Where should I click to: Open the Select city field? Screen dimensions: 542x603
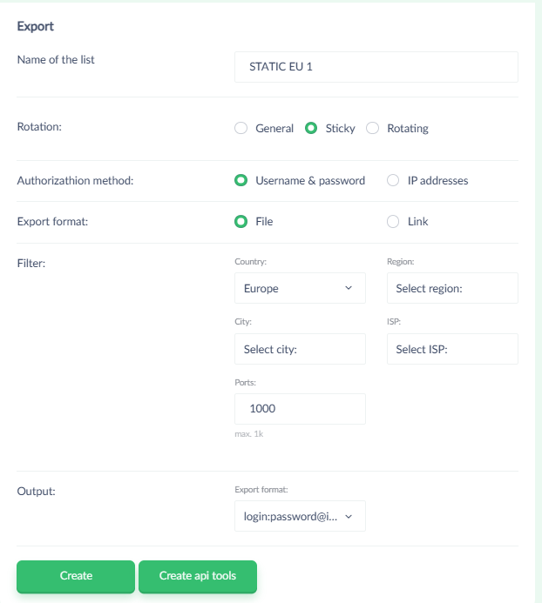(300, 349)
